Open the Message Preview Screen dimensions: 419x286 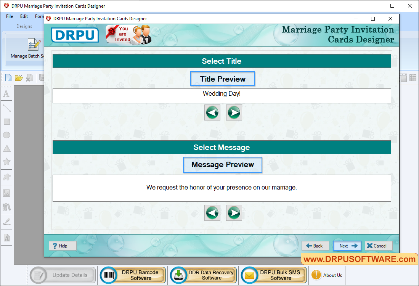coord(223,165)
